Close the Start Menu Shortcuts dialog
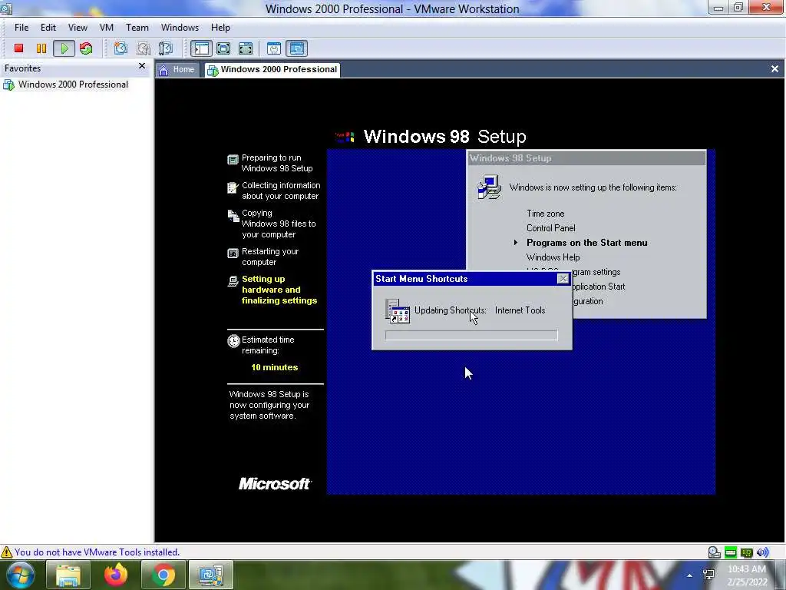Image resolution: width=786 pixels, height=590 pixels. pyautogui.click(x=563, y=279)
